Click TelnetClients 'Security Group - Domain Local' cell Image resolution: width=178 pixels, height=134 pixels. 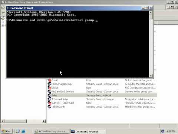point(102,107)
